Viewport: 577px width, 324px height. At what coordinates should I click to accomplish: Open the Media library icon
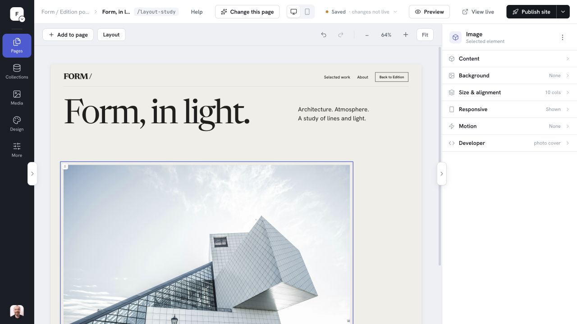[17, 94]
